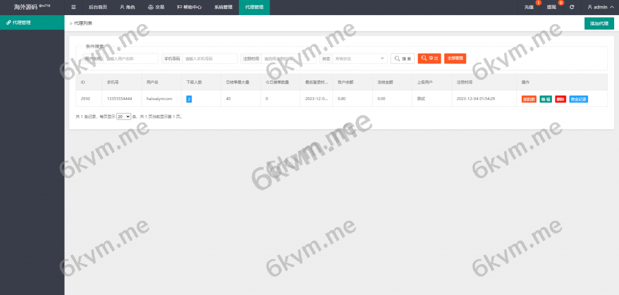Click the blue subordinate count badge 2

pyautogui.click(x=189, y=98)
